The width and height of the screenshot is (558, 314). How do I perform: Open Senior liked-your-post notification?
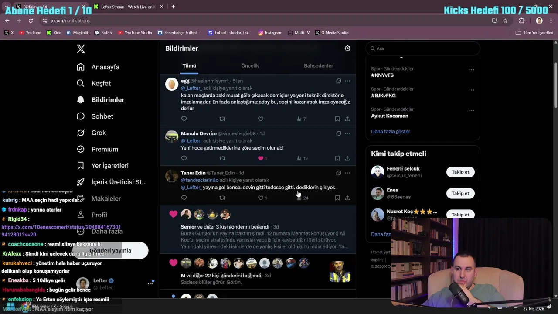click(x=258, y=229)
